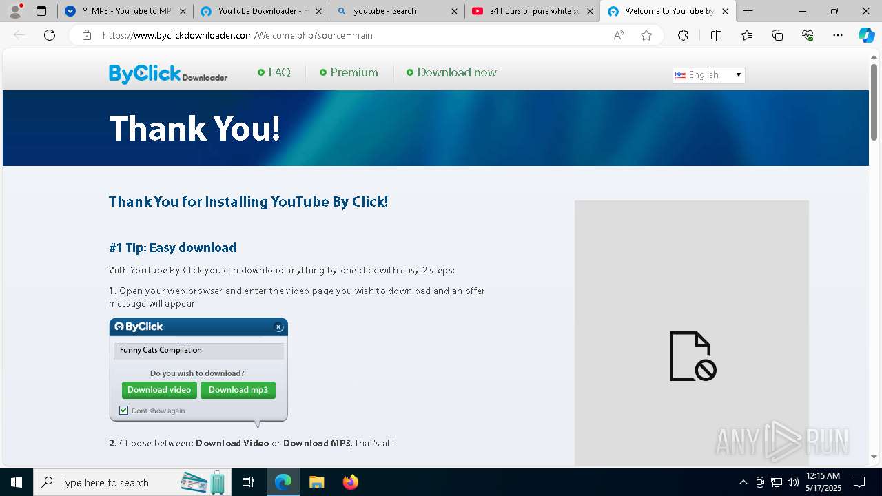Close the ByClick popup illustration X
Screen dimensions: 882x496
[278, 327]
